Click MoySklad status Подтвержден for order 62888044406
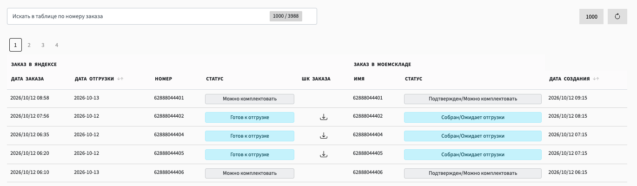Screen dimensions: 637x186 (x=473, y=173)
